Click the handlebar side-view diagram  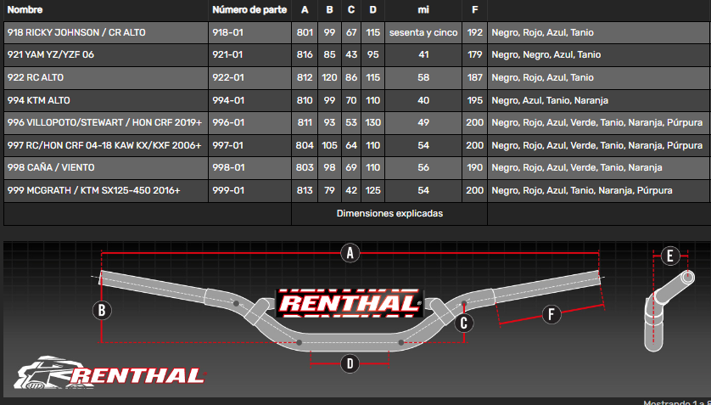tap(669, 311)
